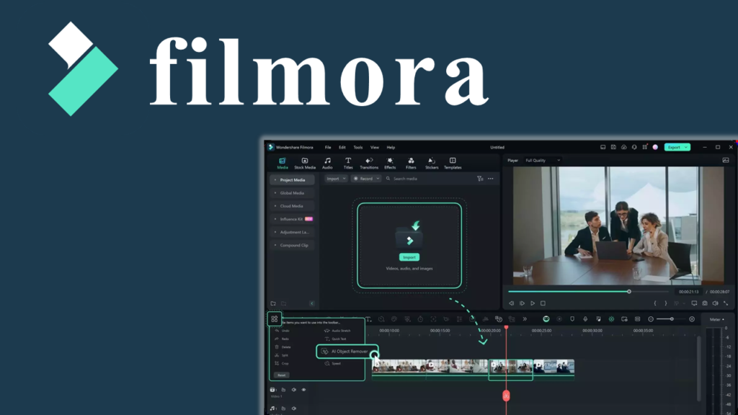Viewport: 738px width, 415px height.
Task: Open the Templates panel
Action: point(453,164)
